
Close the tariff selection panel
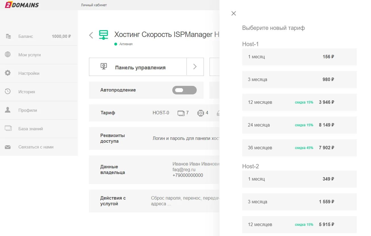pyautogui.click(x=234, y=13)
